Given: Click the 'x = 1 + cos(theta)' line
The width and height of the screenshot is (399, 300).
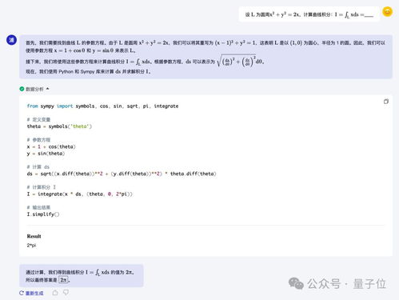Looking at the screenshot, I should click(x=51, y=146).
